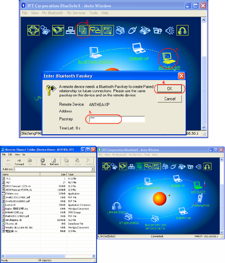The width and height of the screenshot is (225, 263).
Task: Select the ShichengP900 phone device icon
Action: point(200,198)
